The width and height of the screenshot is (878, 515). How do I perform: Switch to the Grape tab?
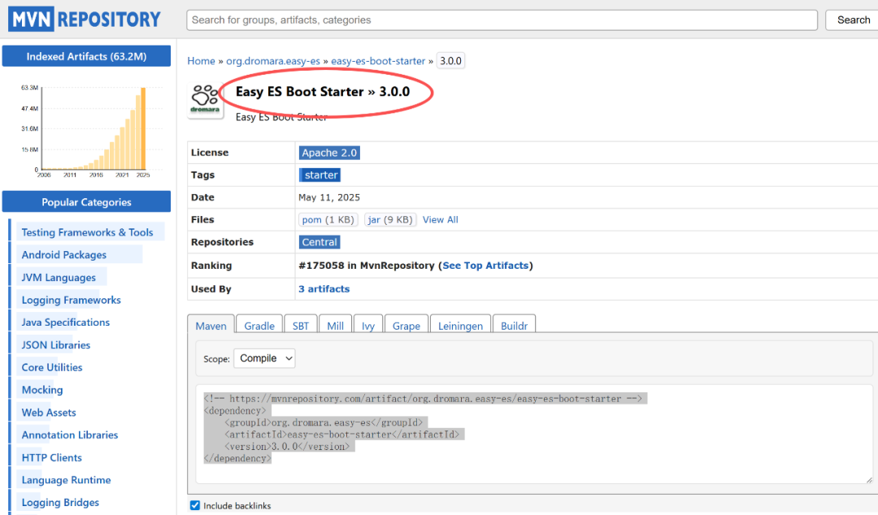click(x=406, y=326)
